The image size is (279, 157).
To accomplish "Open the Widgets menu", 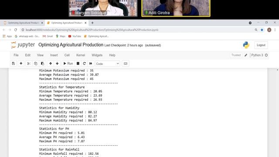I will (97, 55).
